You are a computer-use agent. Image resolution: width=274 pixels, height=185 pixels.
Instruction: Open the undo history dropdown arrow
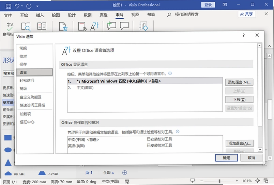pyautogui.click(x=22, y=6)
